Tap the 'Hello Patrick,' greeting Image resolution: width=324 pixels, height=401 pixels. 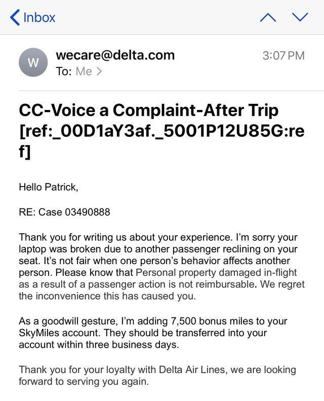(49, 187)
